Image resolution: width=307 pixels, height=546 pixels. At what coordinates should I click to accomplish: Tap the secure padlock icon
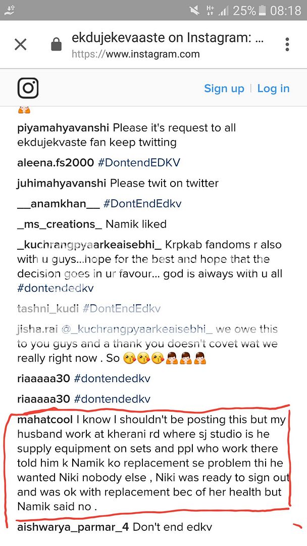tap(56, 45)
